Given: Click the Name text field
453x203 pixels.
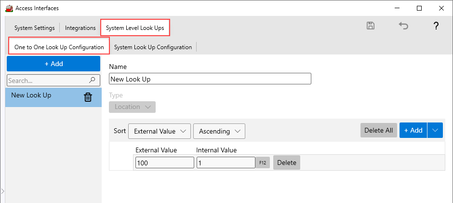Looking at the screenshot, I should [x=210, y=79].
